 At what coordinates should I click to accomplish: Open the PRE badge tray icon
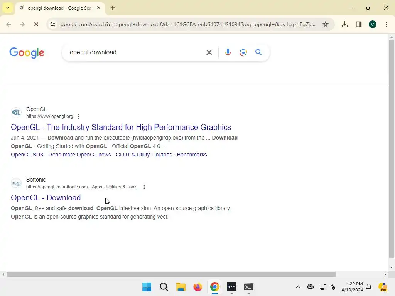(x=383, y=287)
